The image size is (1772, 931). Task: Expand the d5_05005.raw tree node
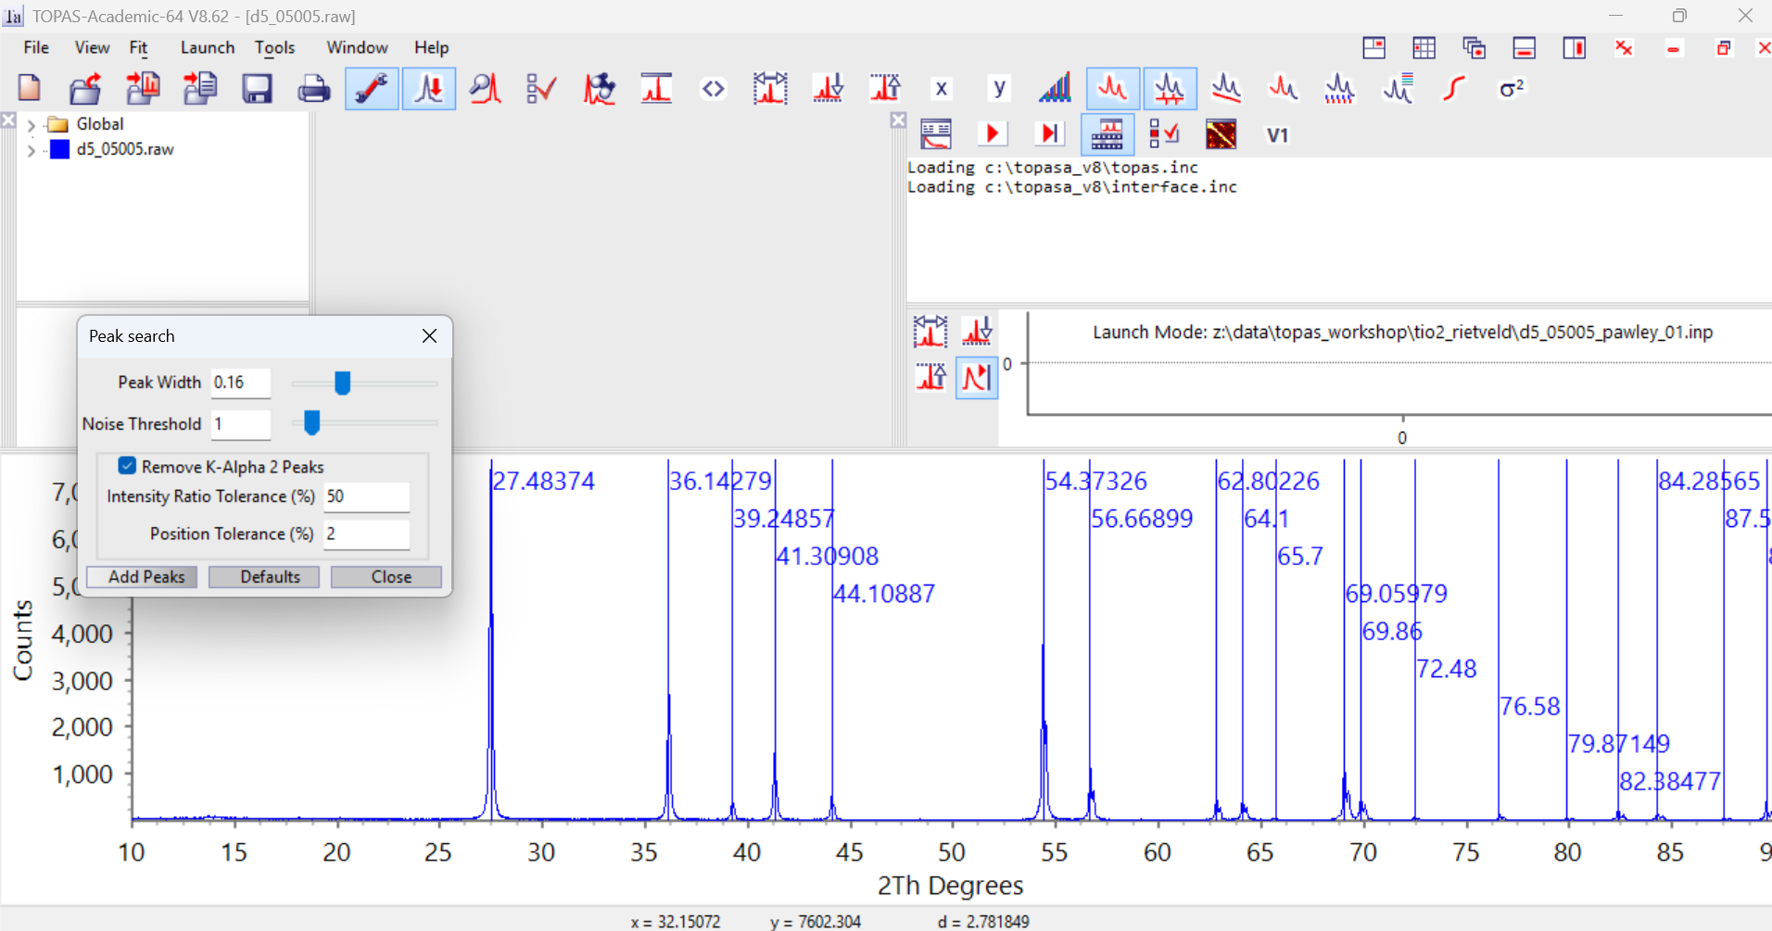pos(32,150)
